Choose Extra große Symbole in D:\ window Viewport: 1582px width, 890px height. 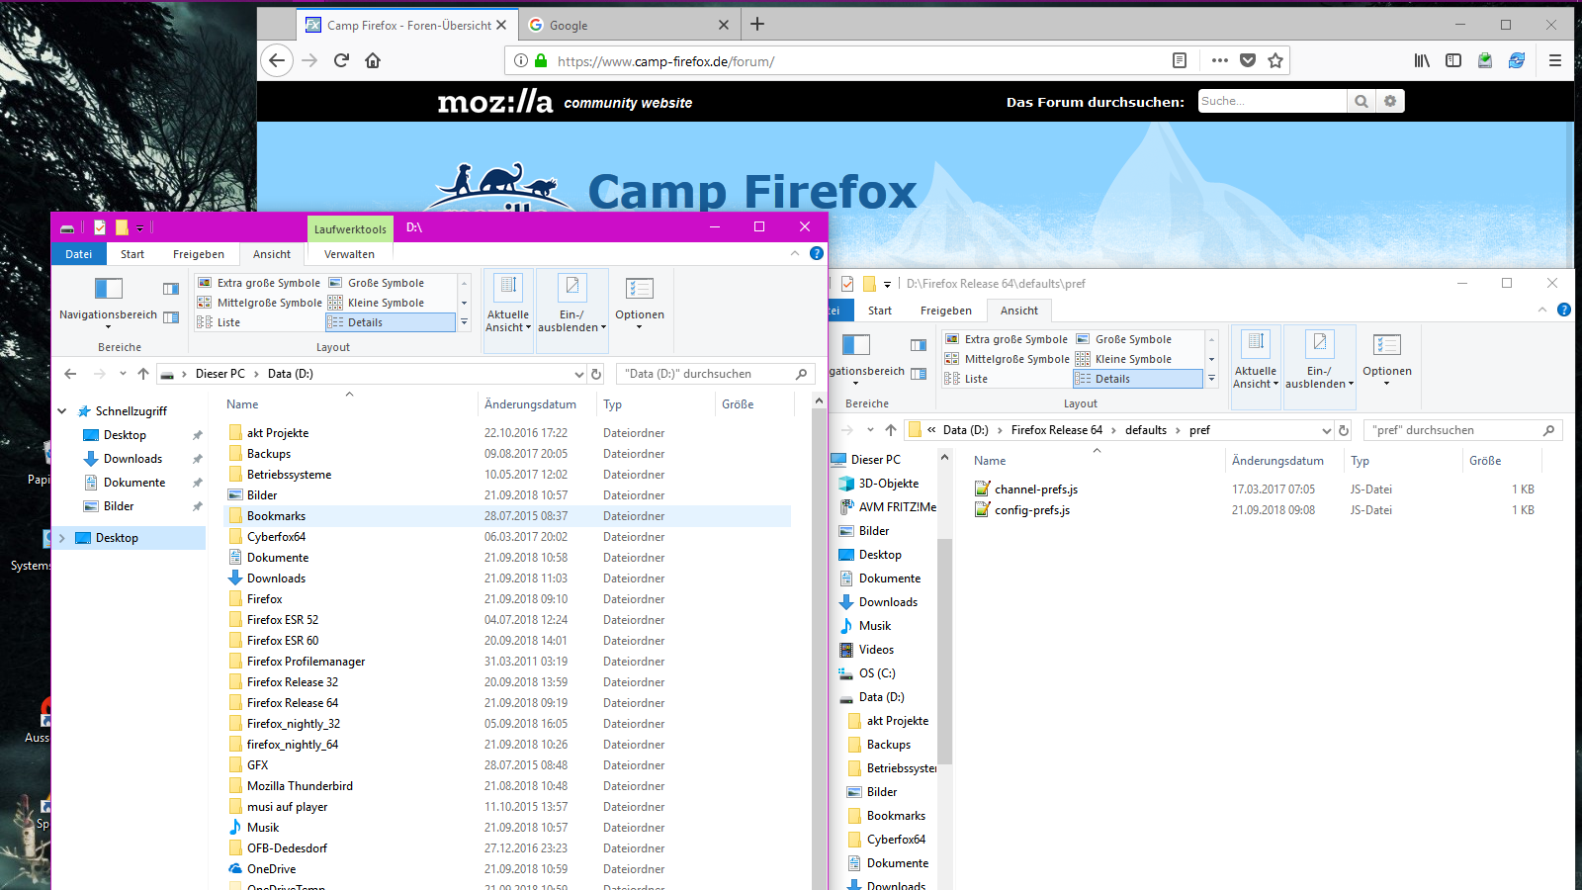[x=259, y=283]
